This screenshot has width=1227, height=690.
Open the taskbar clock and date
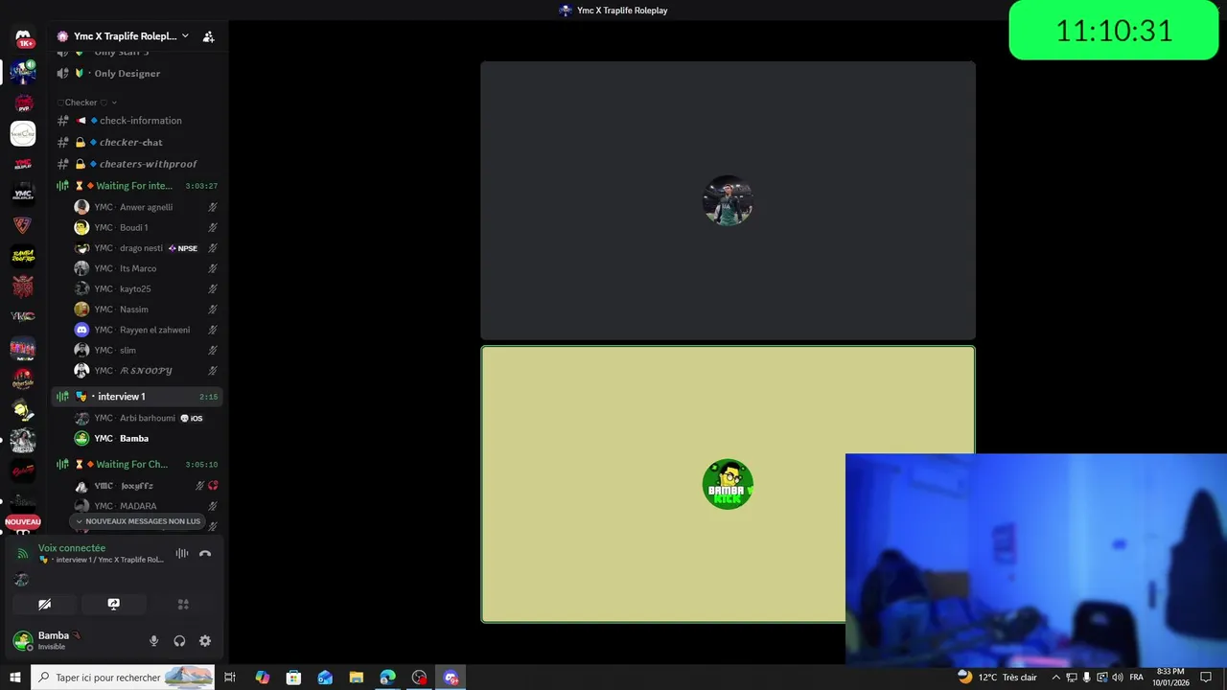(x=1170, y=678)
